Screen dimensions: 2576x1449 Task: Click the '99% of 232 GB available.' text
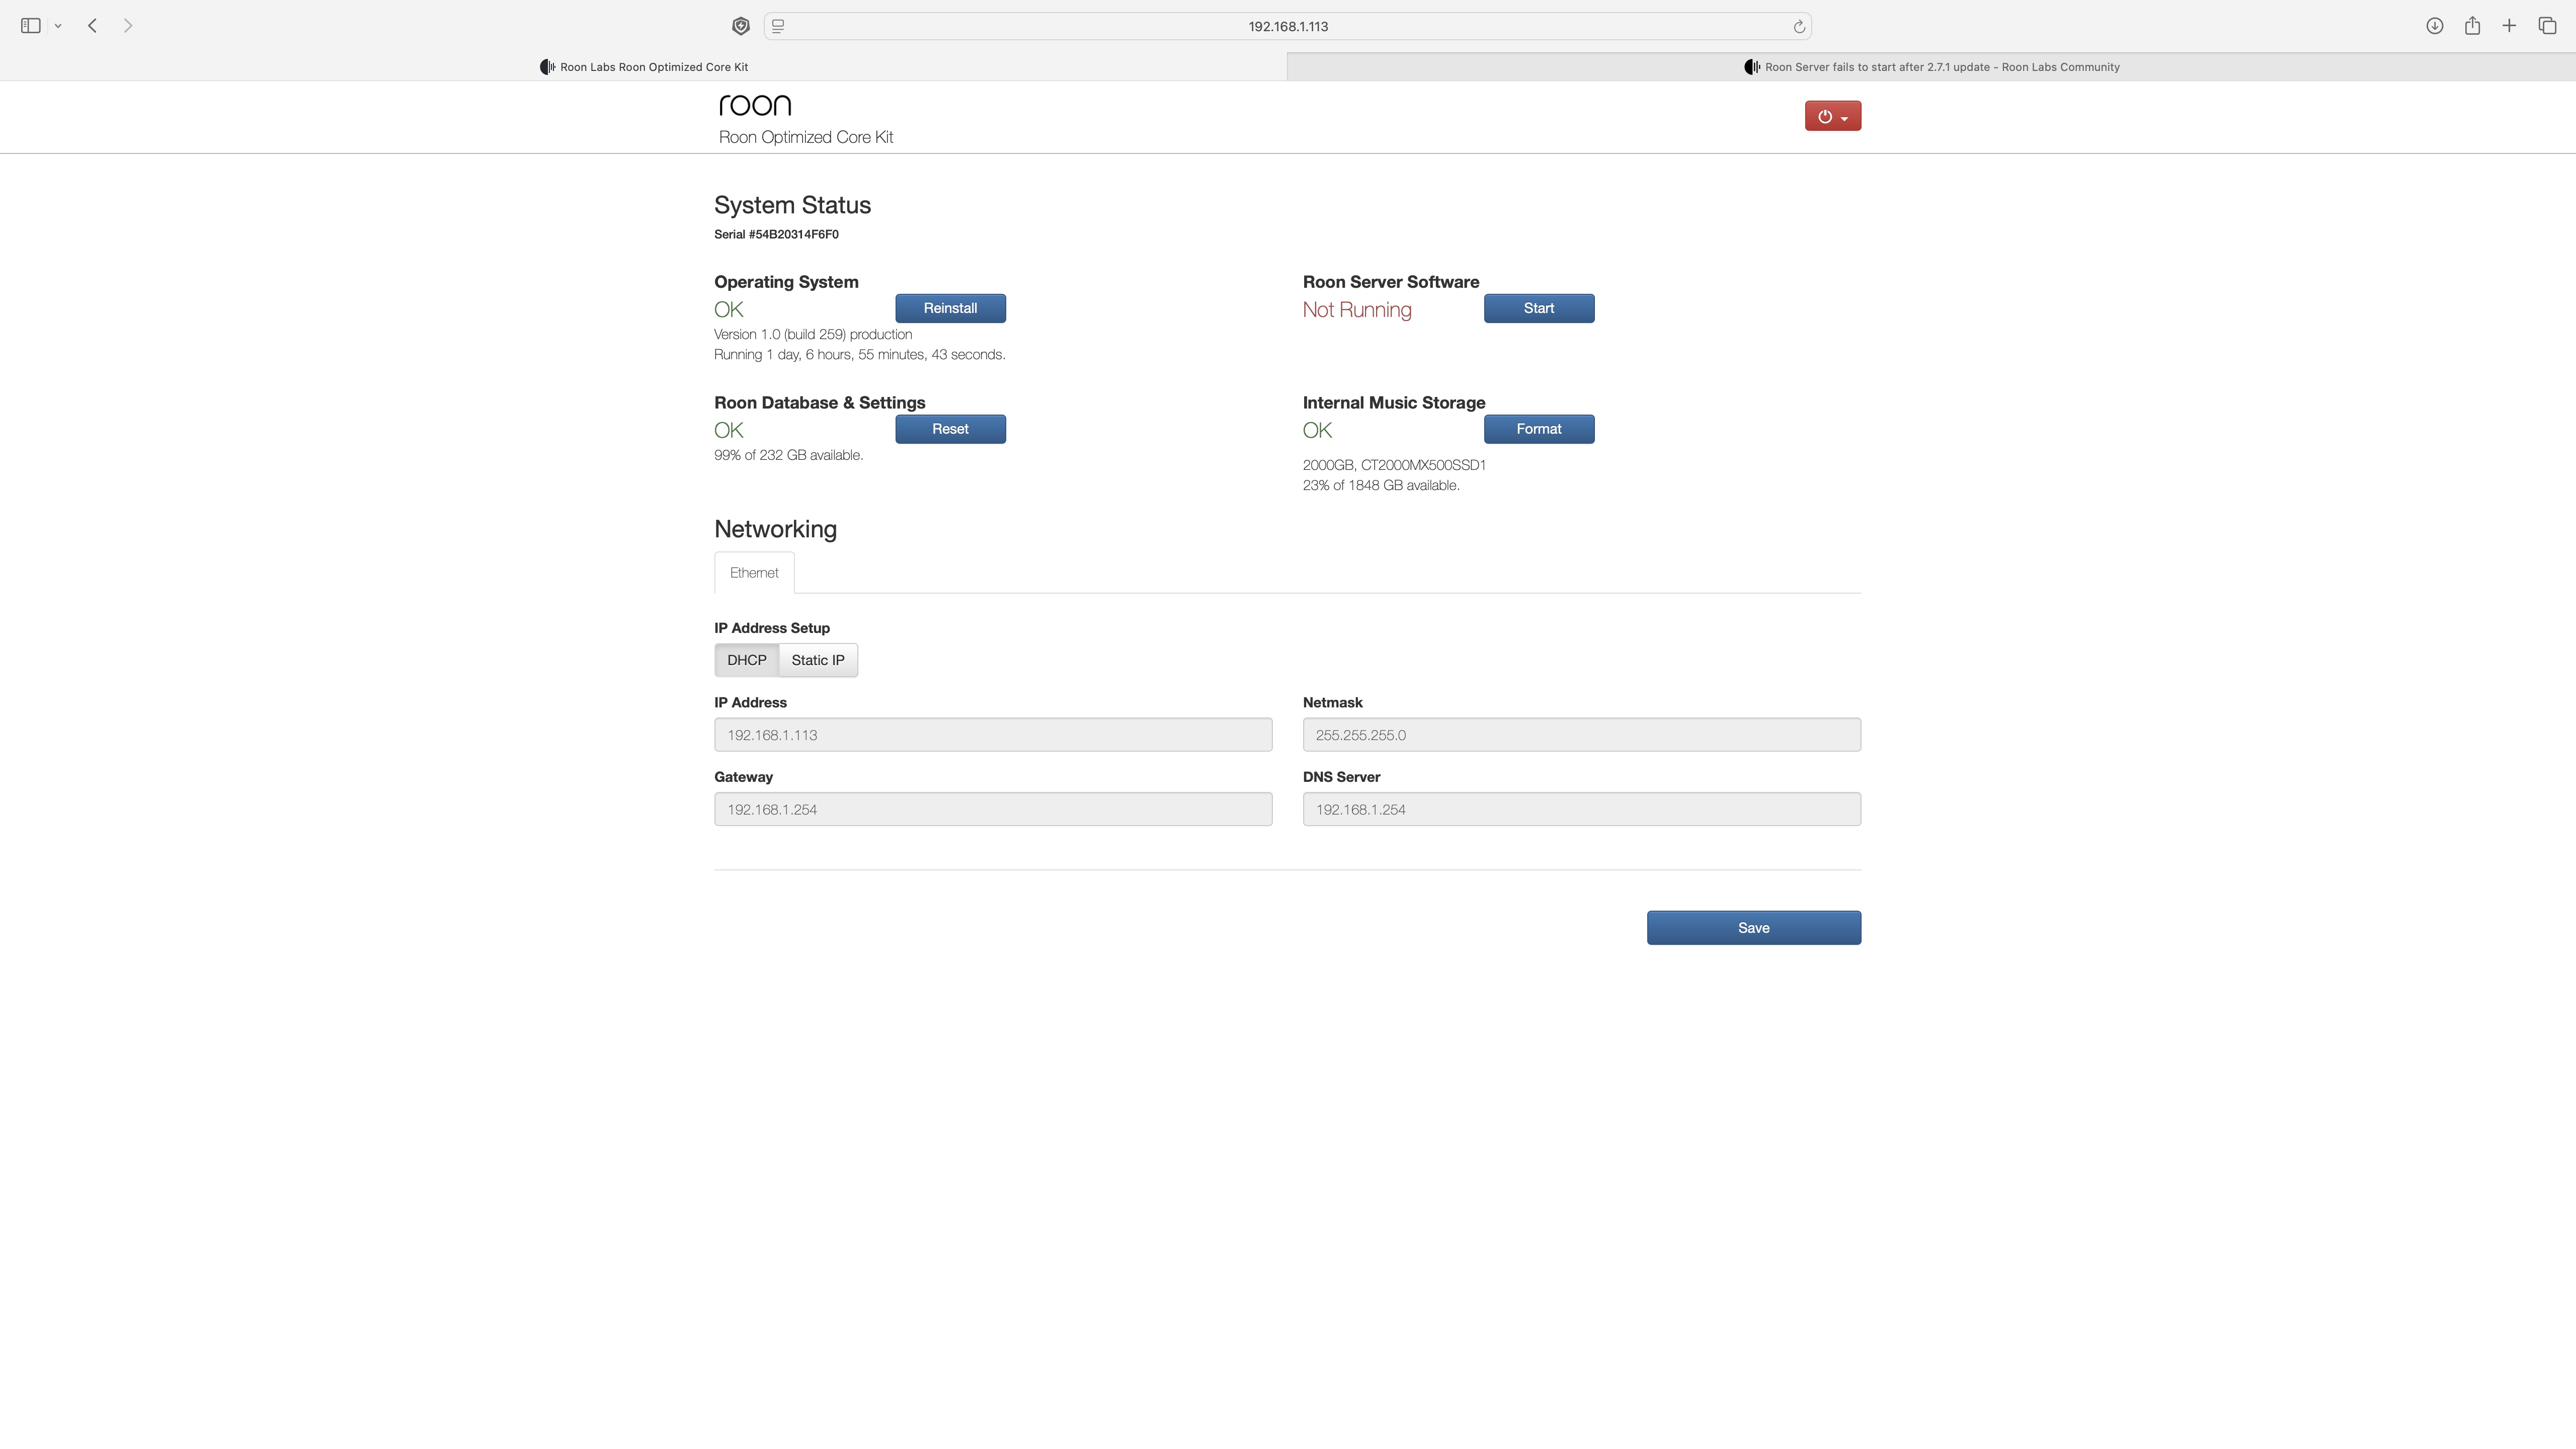point(788,455)
